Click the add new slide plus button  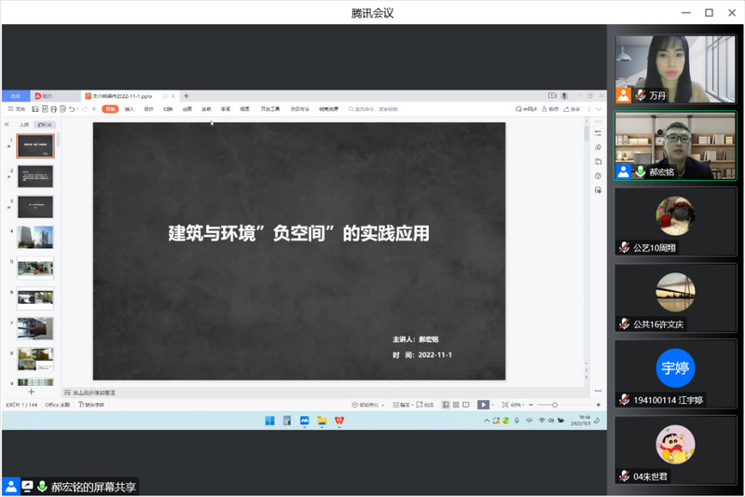31,393
